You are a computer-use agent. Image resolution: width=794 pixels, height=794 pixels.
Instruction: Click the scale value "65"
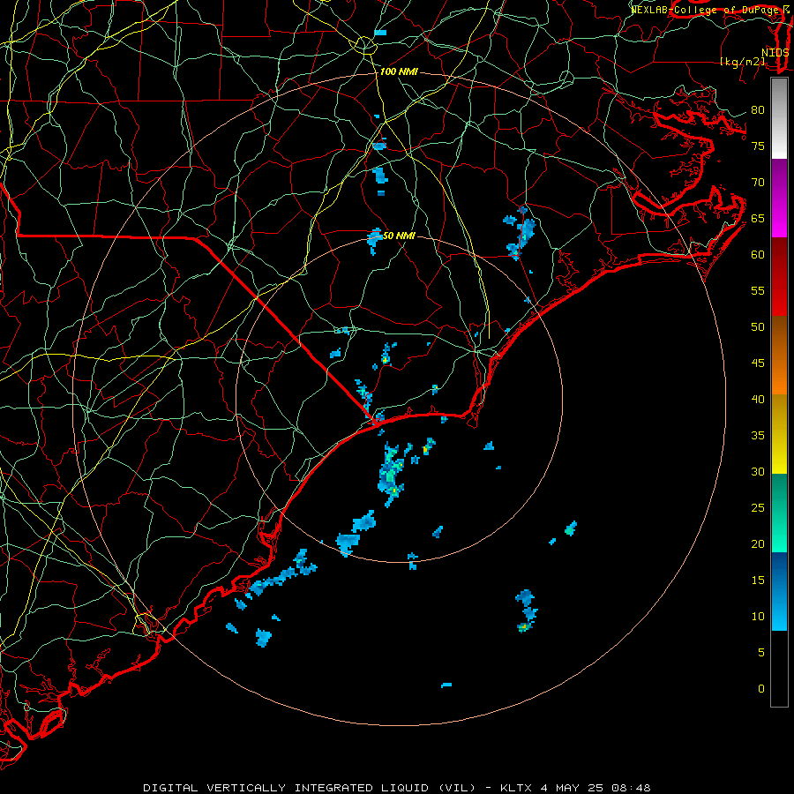tap(758, 218)
